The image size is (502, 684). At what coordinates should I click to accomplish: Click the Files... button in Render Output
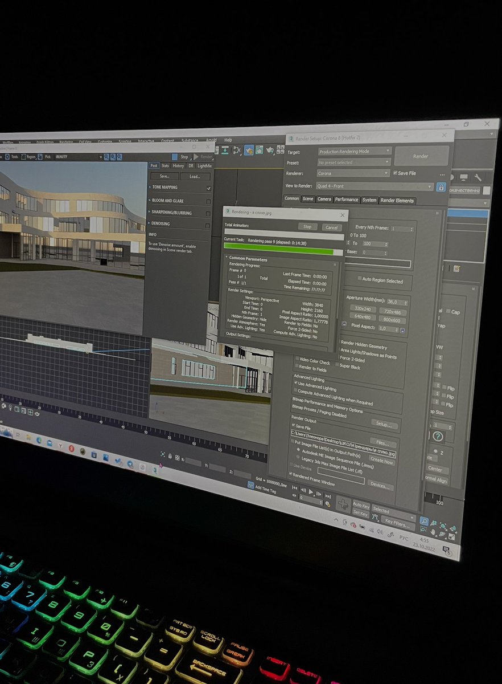click(382, 442)
